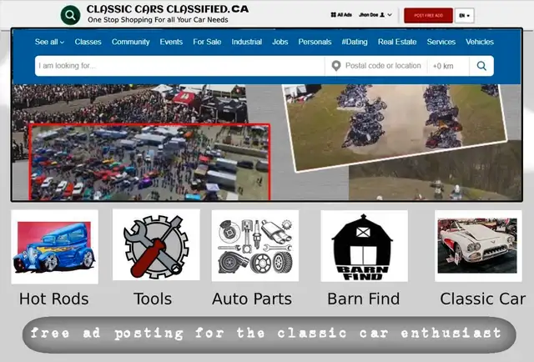Screen dimensions: 534x362
Task: Click the red Post Free Add button
Action: point(428,15)
